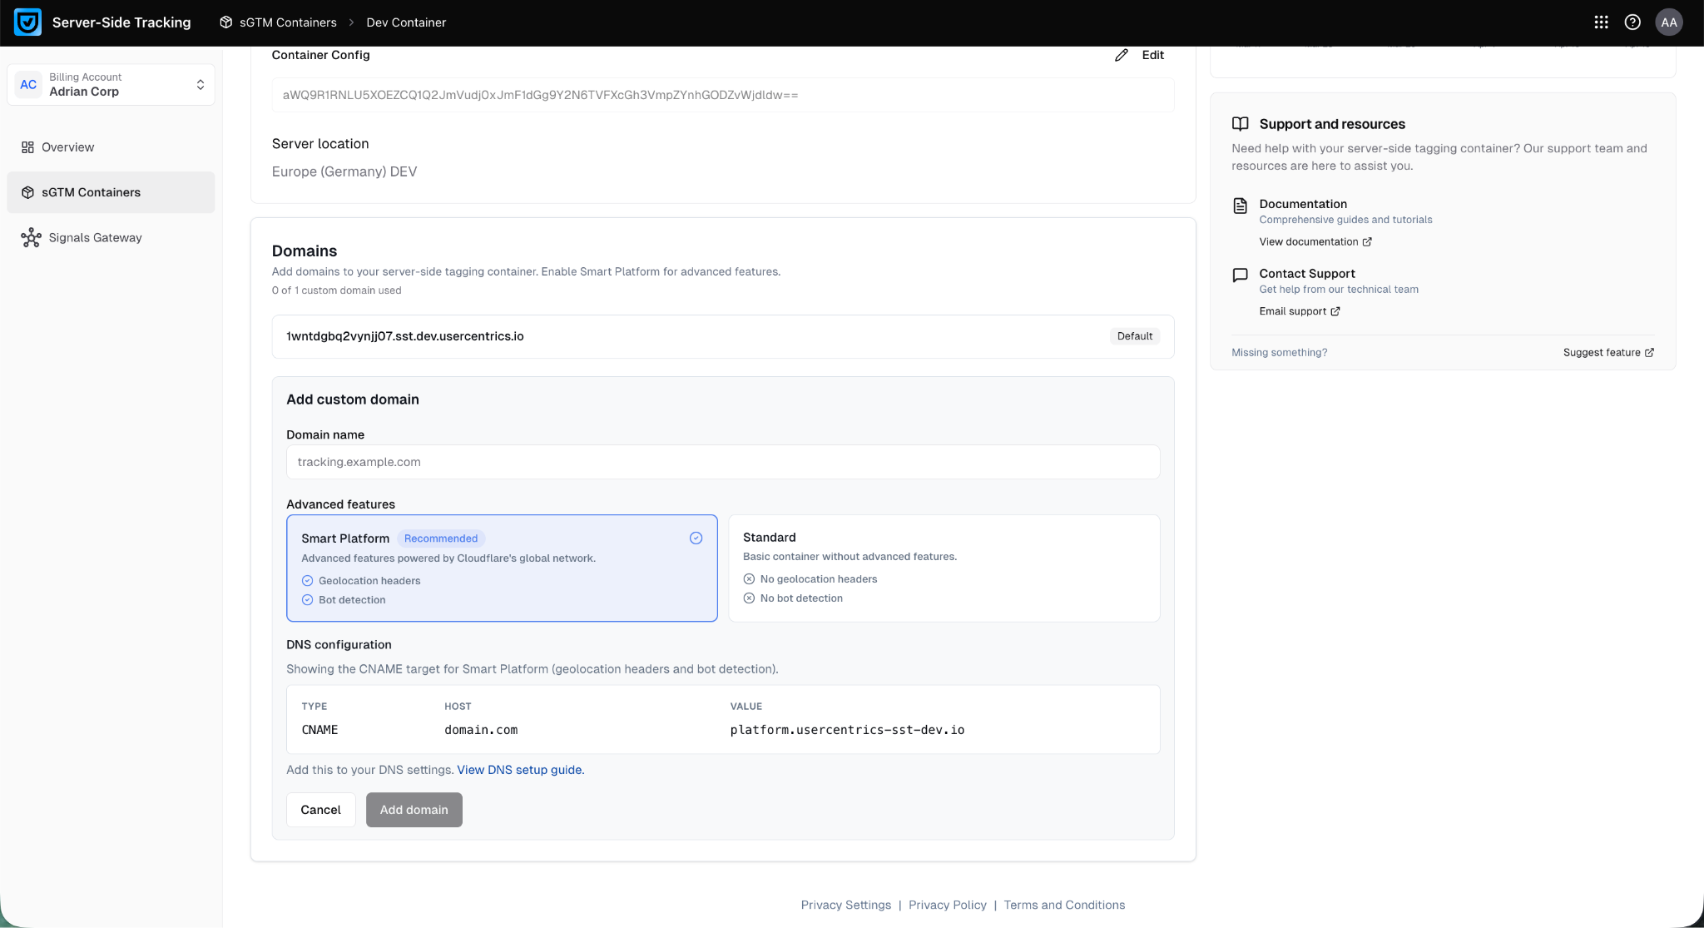Open the apps grid menu icon

point(1601,22)
